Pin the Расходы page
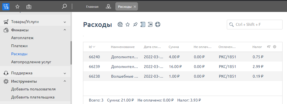This screenshot has width=287, height=104. pos(135,24)
